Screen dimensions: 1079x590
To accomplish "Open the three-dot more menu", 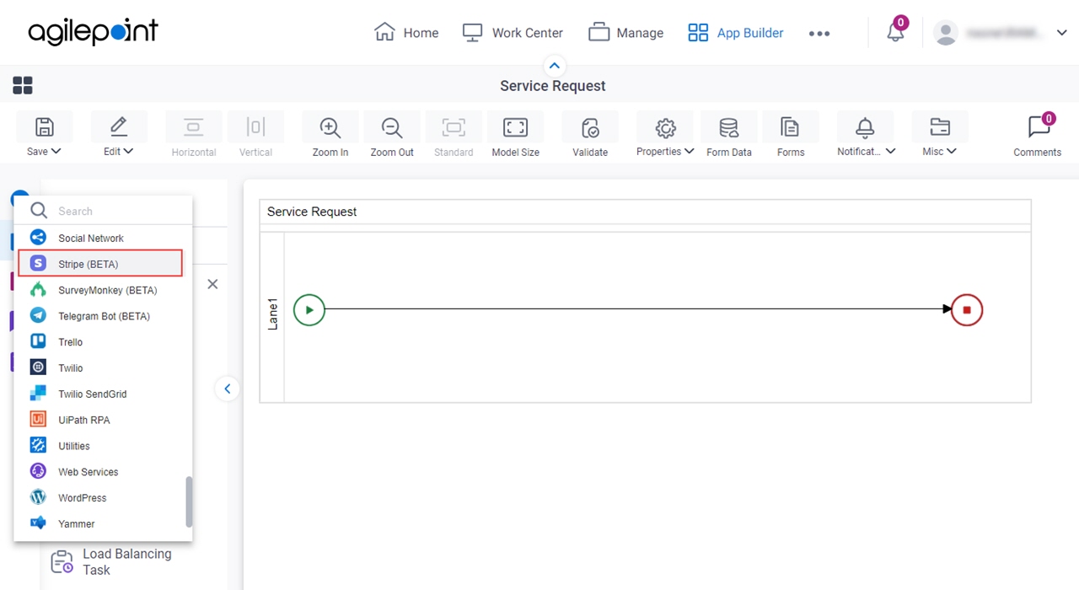I will click(x=819, y=34).
